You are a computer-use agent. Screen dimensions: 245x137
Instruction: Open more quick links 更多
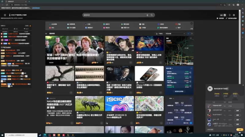pos(178,28)
